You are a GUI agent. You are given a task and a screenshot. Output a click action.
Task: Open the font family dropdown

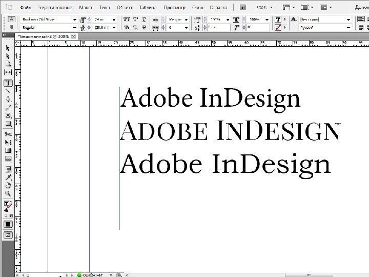point(75,19)
